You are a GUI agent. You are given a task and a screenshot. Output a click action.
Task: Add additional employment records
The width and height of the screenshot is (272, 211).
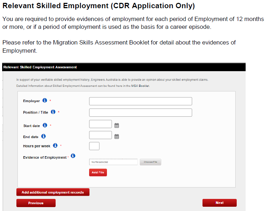53,192
